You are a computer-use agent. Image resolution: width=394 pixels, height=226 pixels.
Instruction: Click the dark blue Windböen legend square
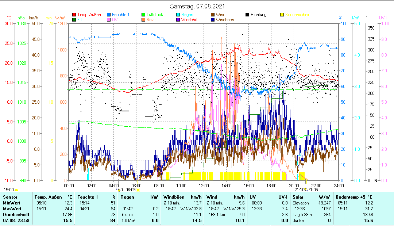coord(212,20)
